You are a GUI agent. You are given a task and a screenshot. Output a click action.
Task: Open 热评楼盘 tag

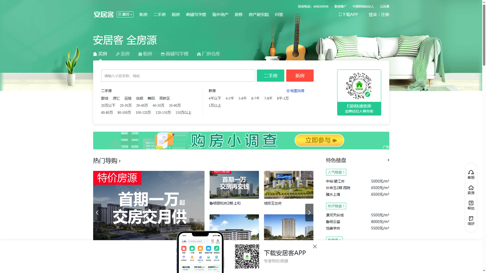tap(336, 206)
